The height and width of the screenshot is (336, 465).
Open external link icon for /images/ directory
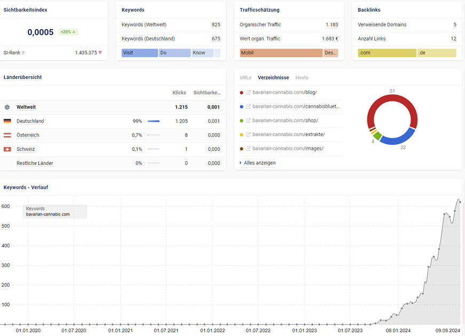point(248,149)
